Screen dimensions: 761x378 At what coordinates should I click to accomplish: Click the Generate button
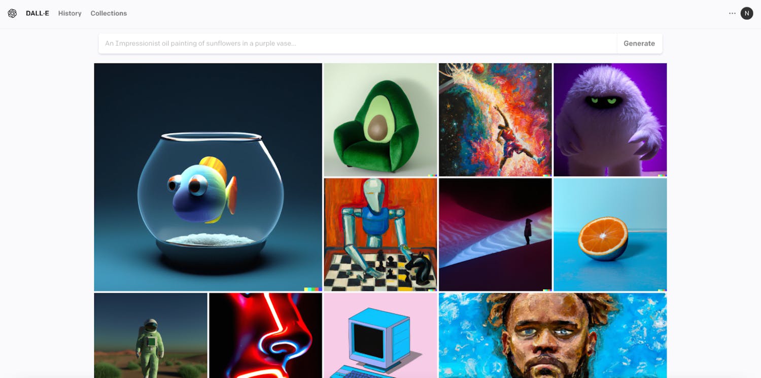click(639, 44)
